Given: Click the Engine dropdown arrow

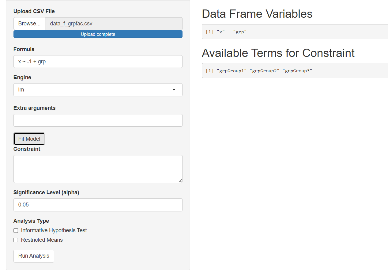Looking at the screenshot, I should pyautogui.click(x=174, y=90).
